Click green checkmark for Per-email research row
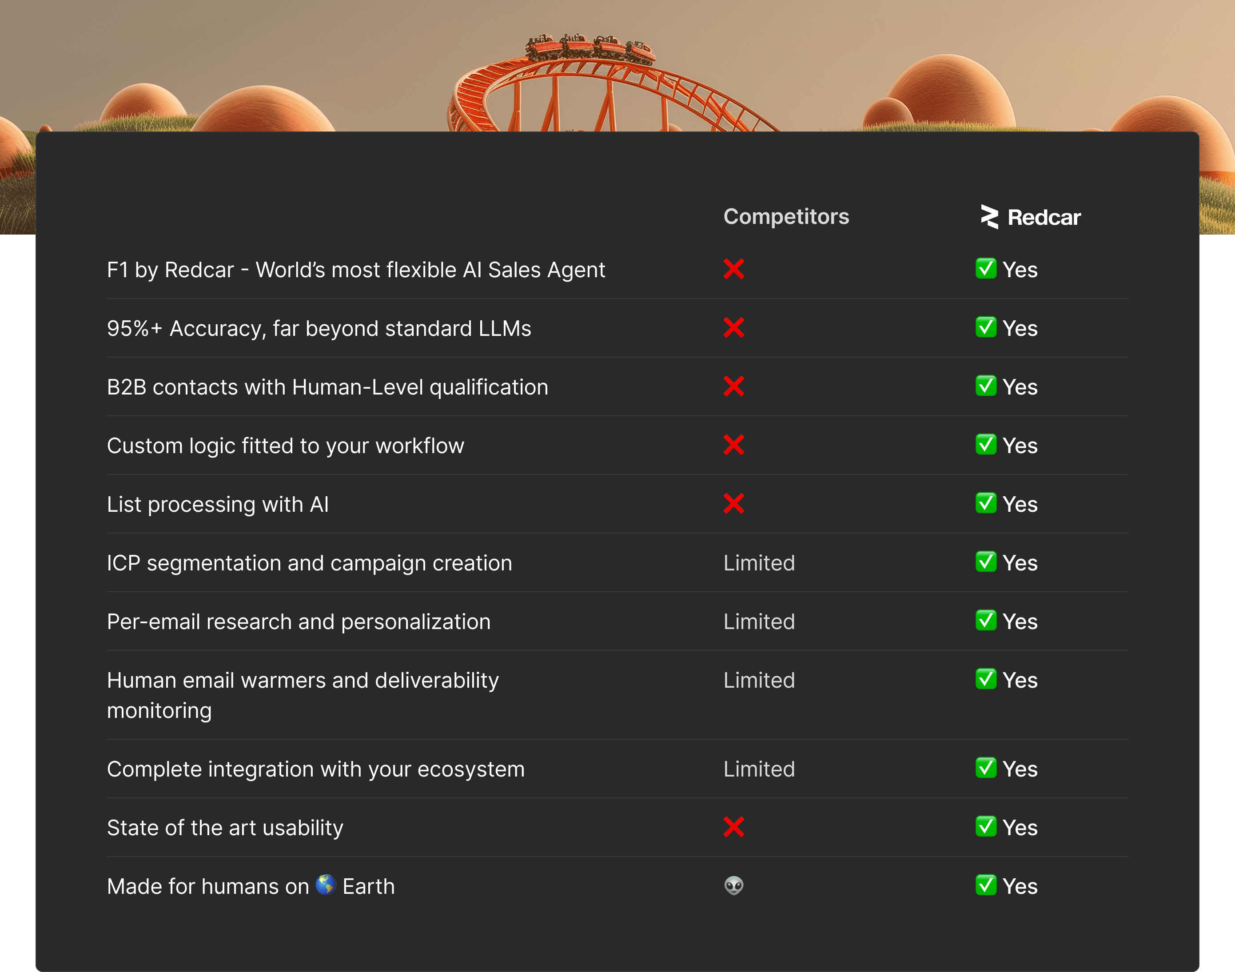Image resolution: width=1235 pixels, height=972 pixels. (x=986, y=620)
